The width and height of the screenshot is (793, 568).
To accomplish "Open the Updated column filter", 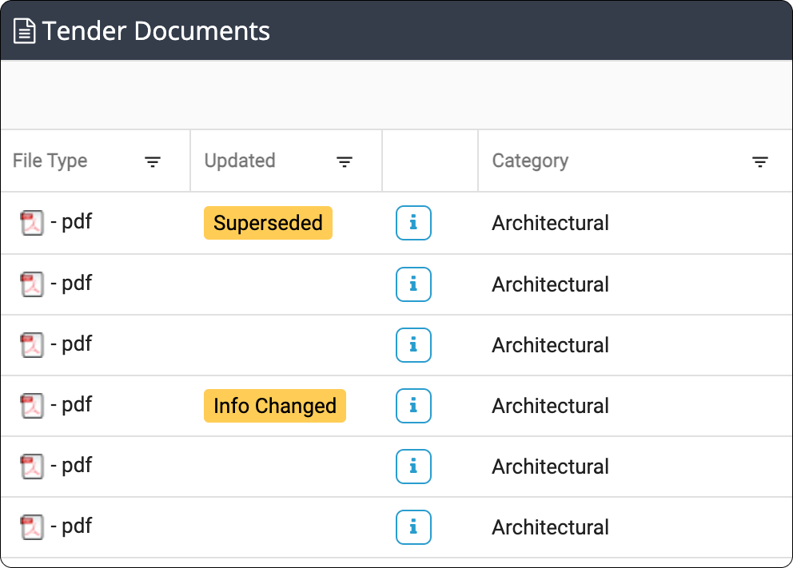I will coord(345,161).
